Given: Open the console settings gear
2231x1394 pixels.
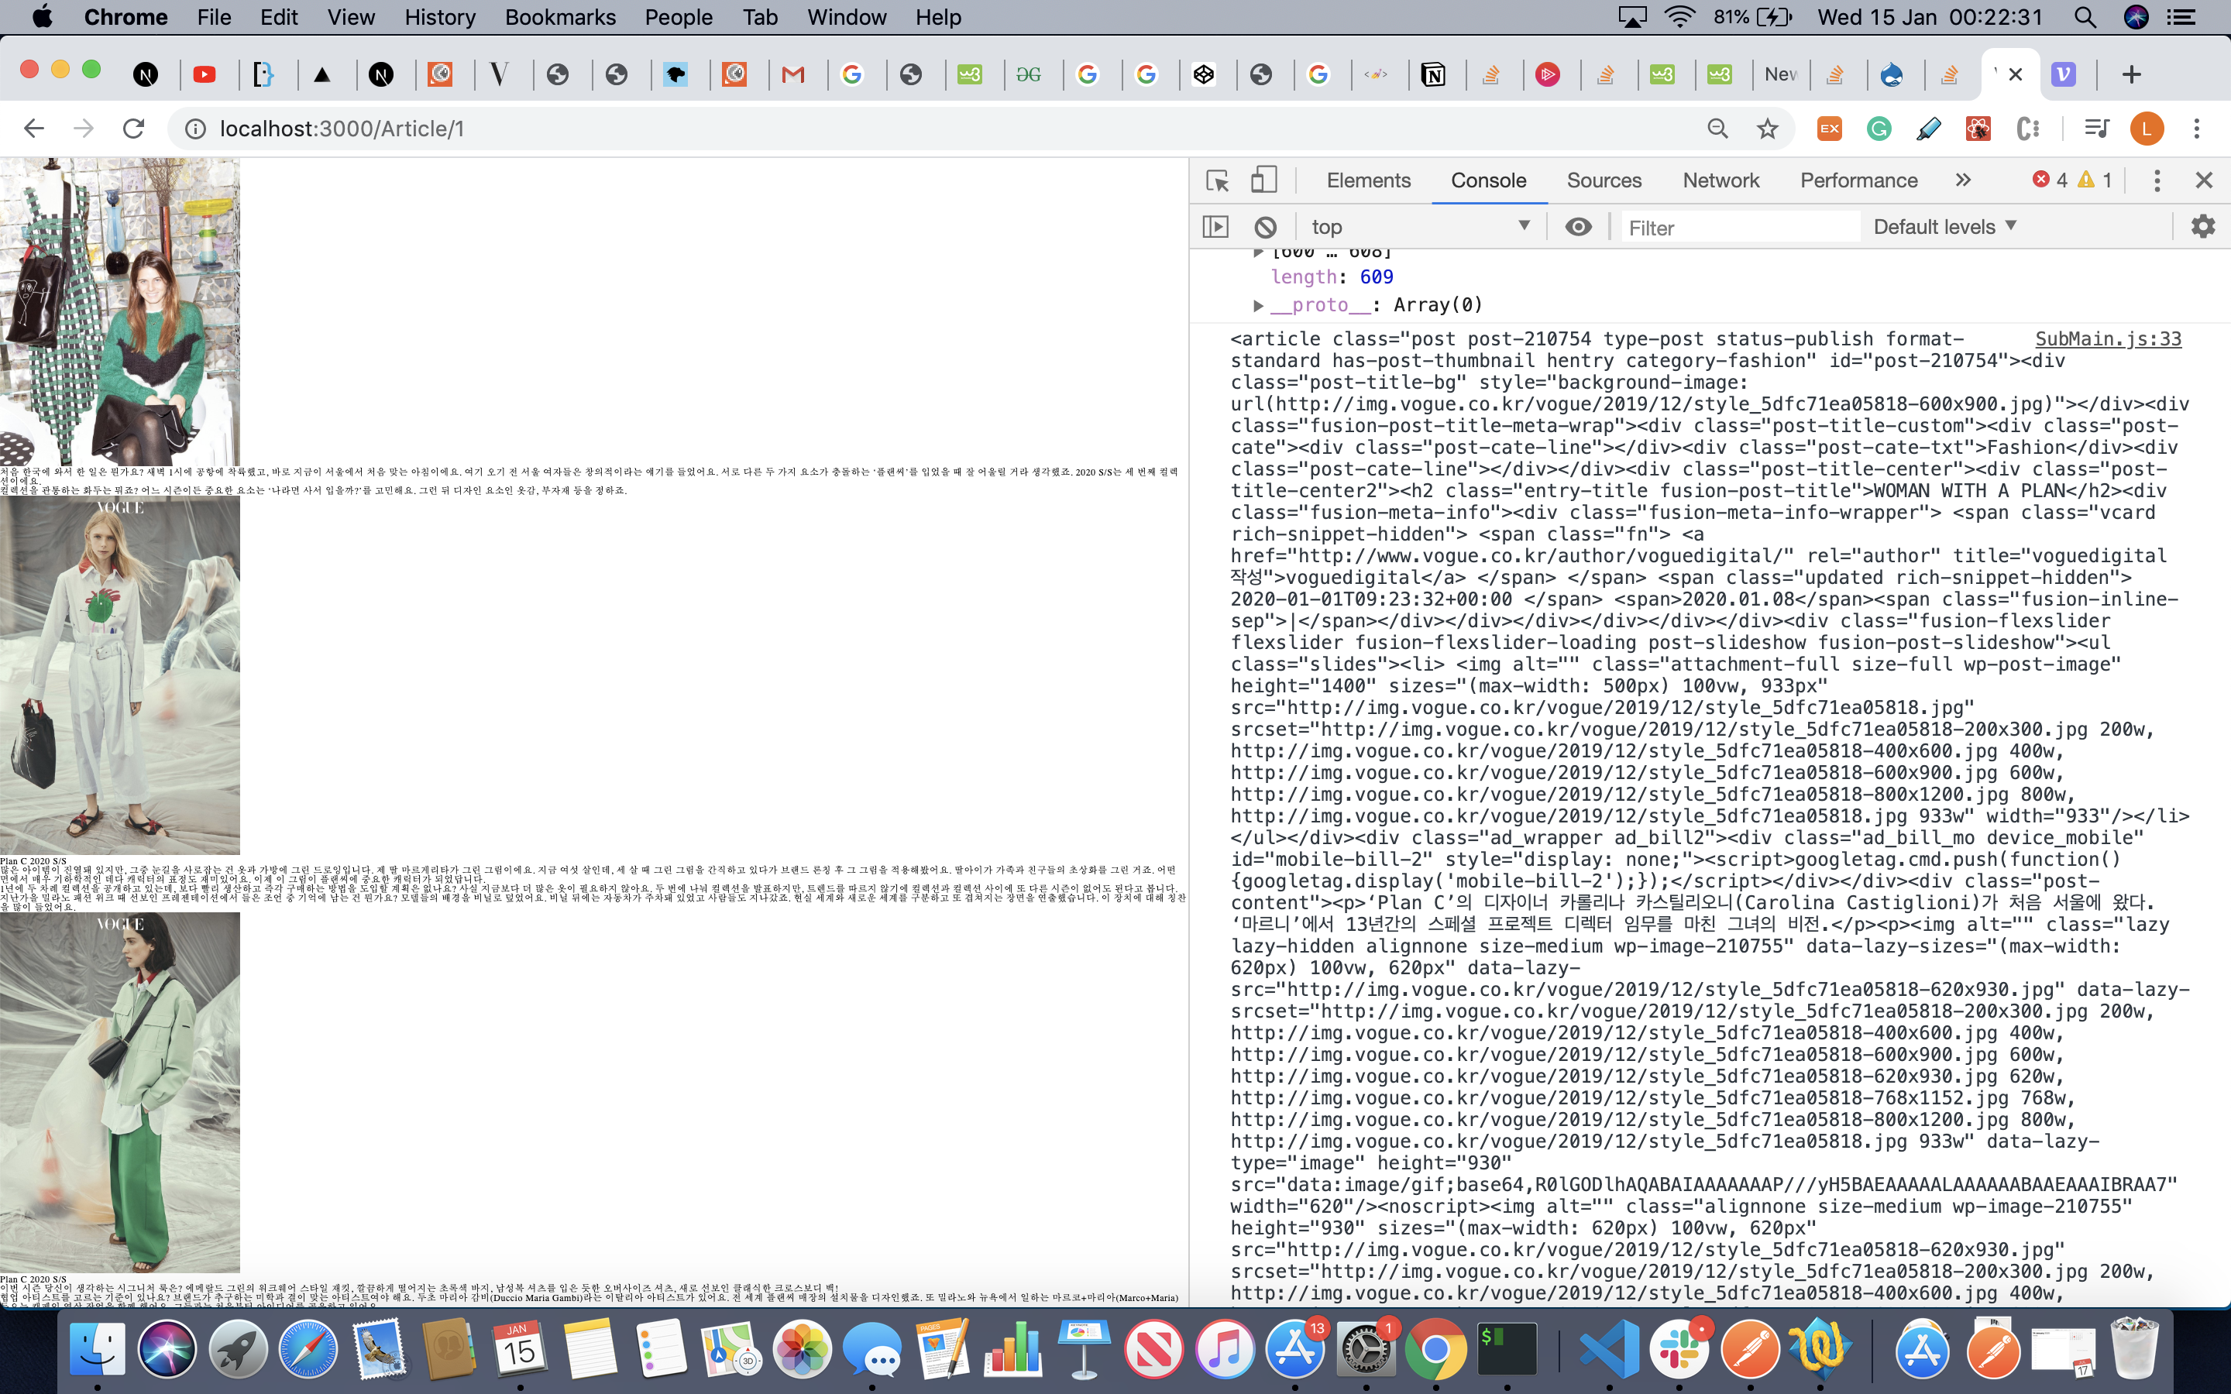Looking at the screenshot, I should pos(2202,227).
